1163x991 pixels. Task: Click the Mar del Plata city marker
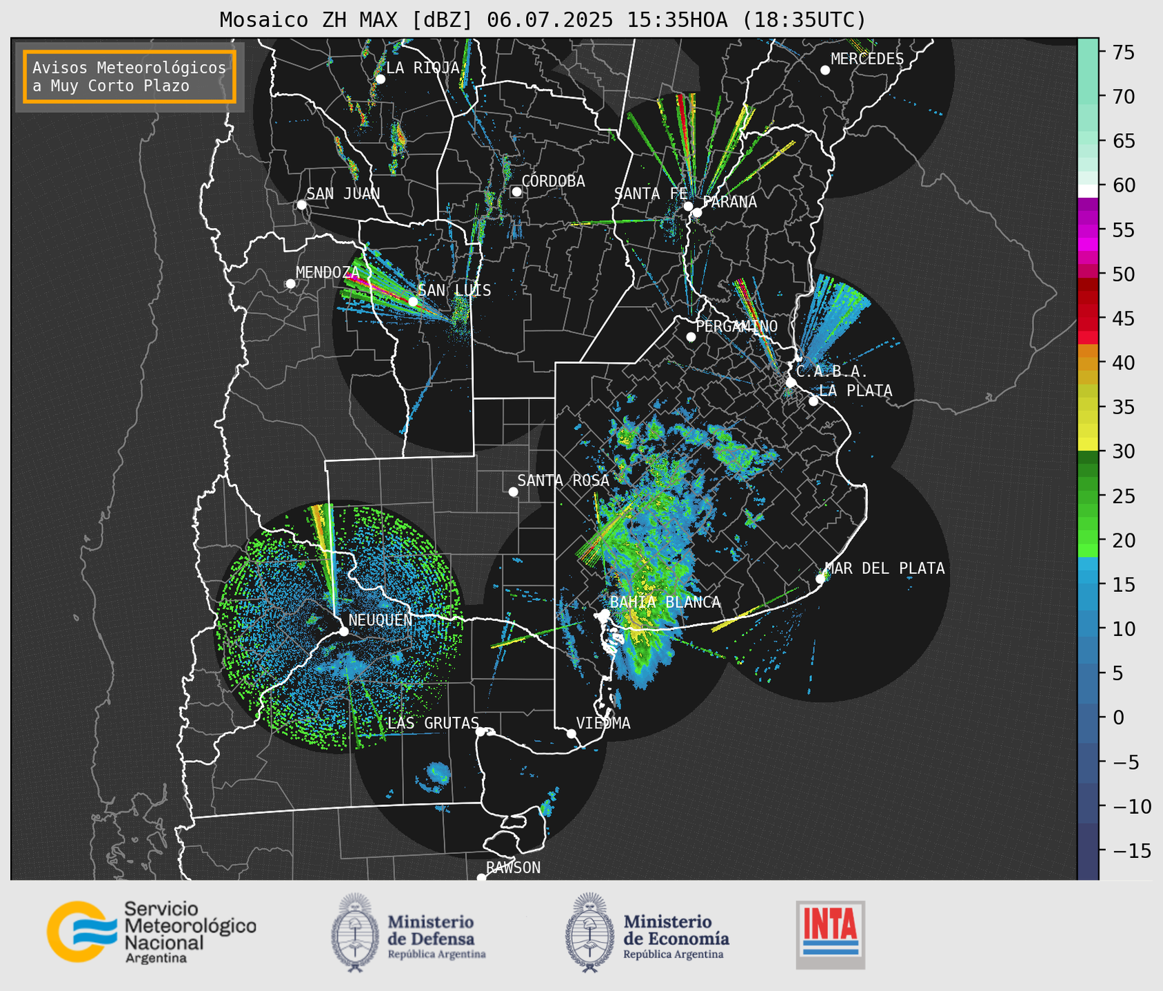click(x=820, y=579)
